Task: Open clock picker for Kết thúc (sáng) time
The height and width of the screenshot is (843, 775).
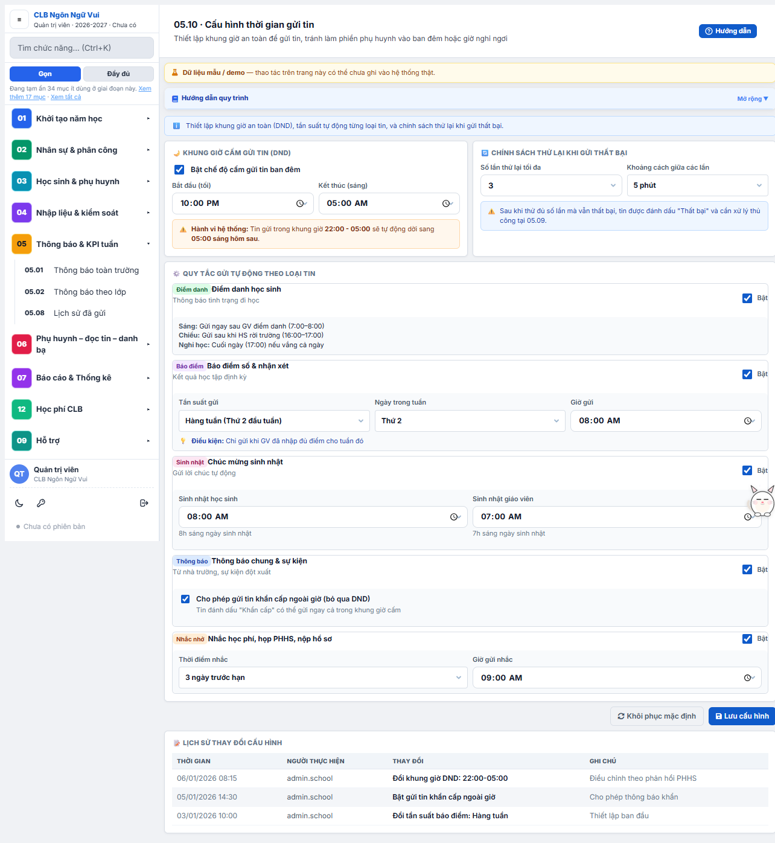Action: (446, 204)
